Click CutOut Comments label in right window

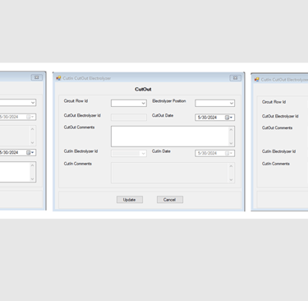coord(277,127)
